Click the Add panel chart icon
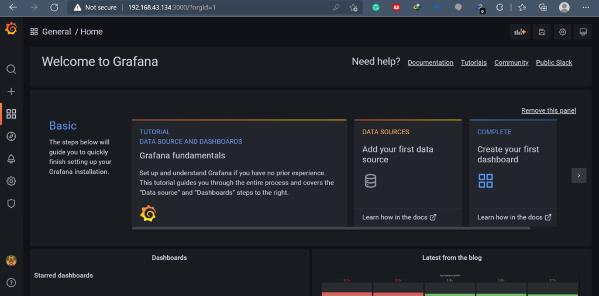Viewport: 599px width, 296px height. point(520,32)
